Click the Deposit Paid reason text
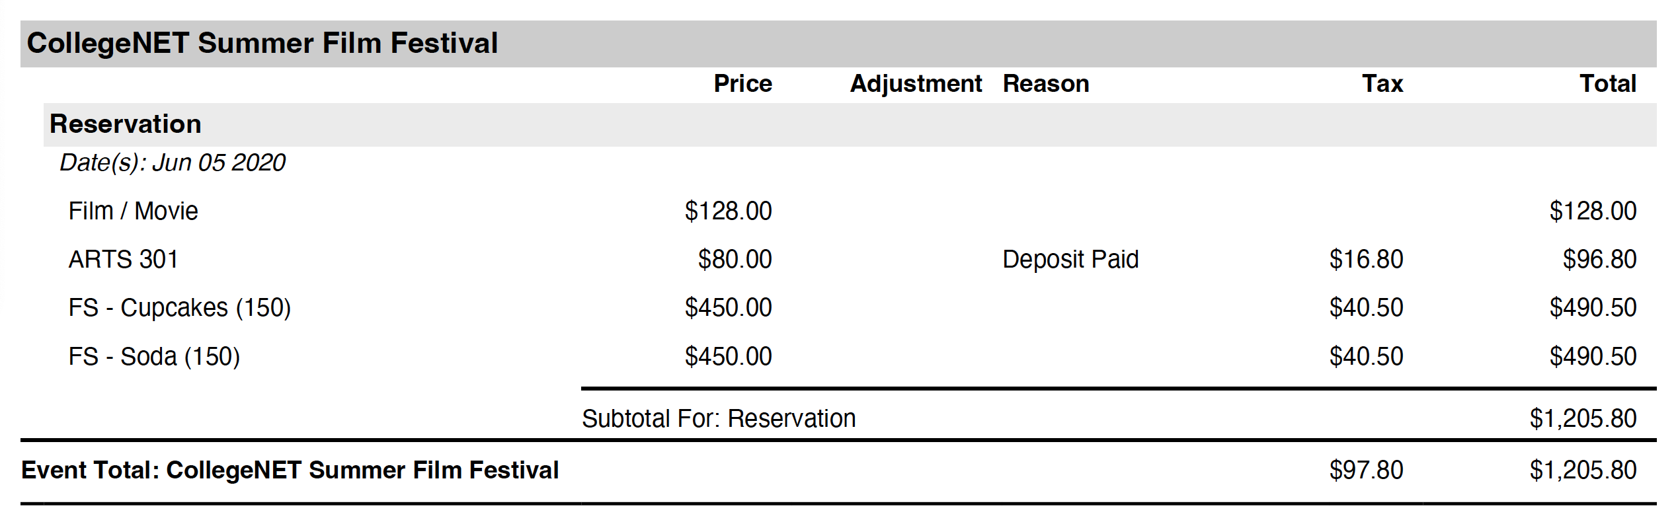The image size is (1678, 526). pos(1070,260)
